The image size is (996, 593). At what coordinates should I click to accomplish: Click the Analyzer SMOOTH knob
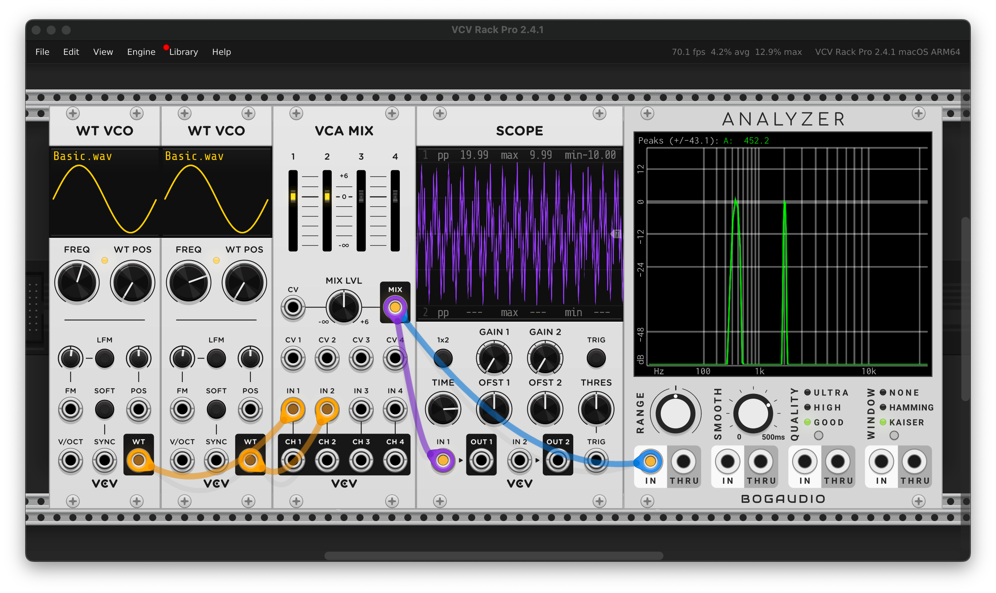pos(753,414)
